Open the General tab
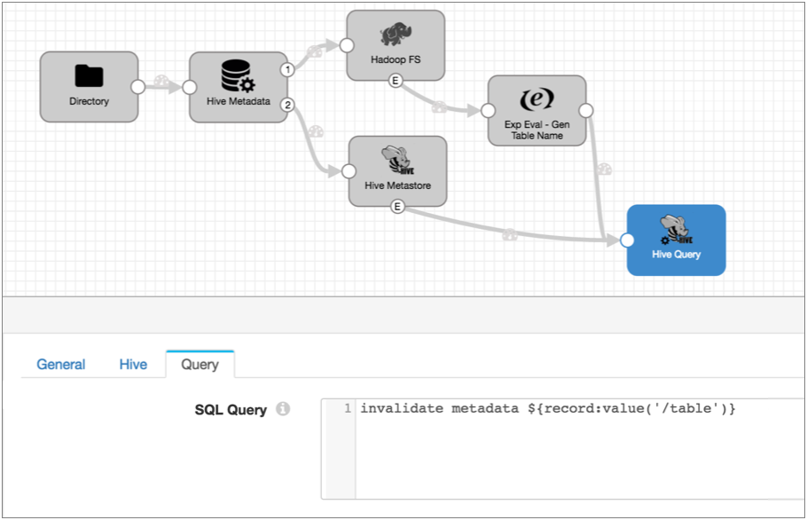Image resolution: width=807 pixels, height=520 pixels. pyautogui.click(x=61, y=364)
